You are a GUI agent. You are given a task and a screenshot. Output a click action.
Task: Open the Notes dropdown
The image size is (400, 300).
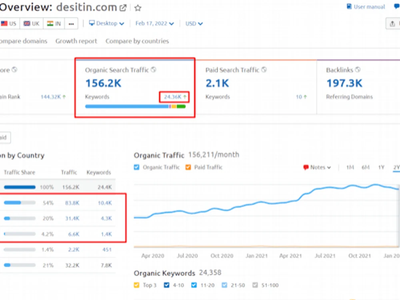[x=317, y=167]
